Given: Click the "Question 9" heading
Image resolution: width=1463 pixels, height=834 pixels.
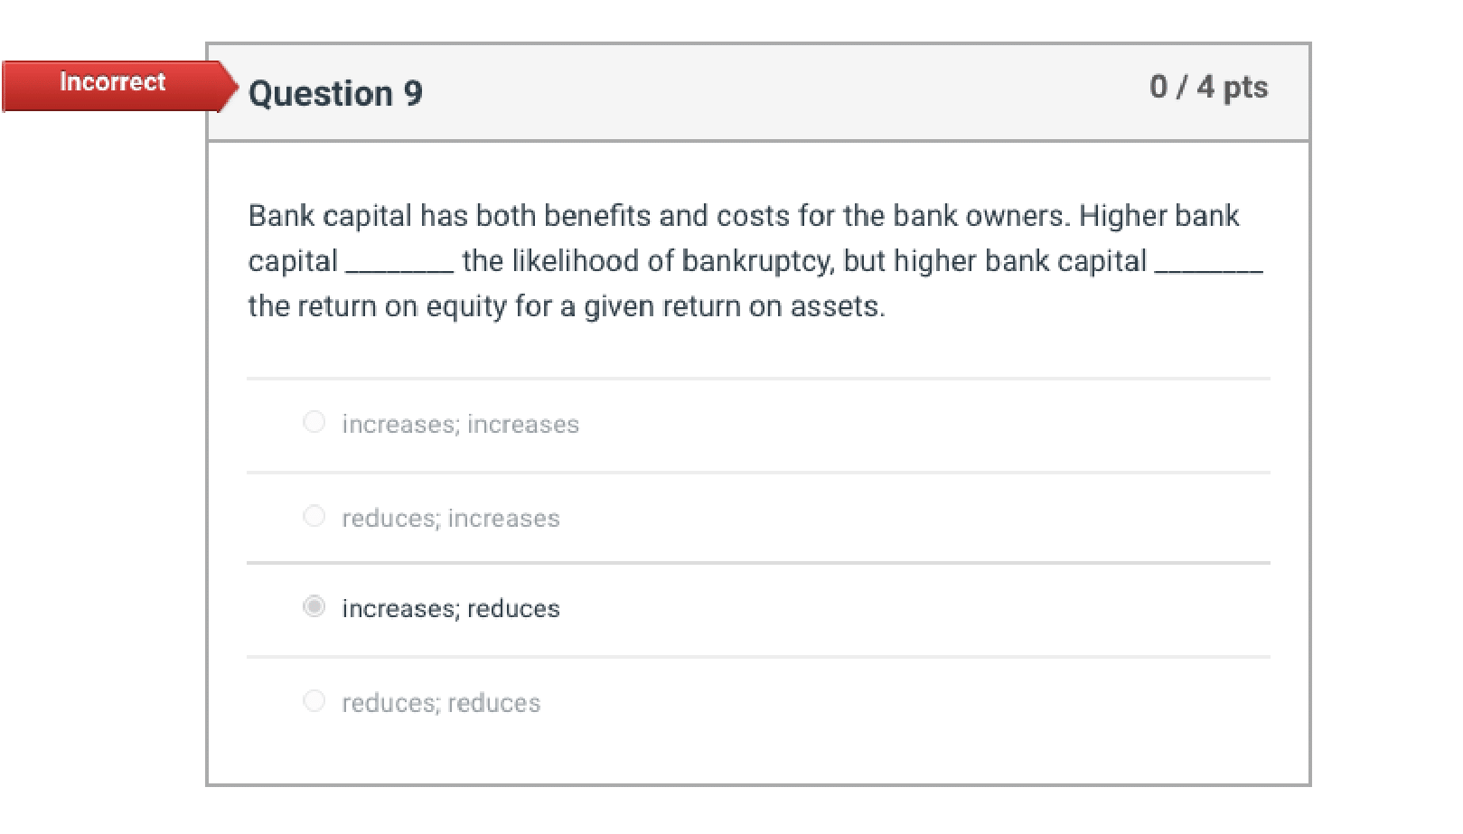Looking at the screenshot, I should point(335,92).
